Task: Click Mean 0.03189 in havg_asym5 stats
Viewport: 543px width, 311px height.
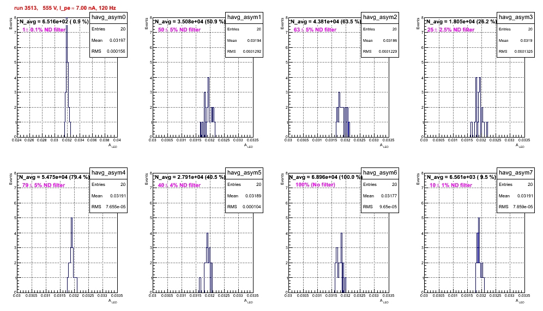Action: click(244, 196)
